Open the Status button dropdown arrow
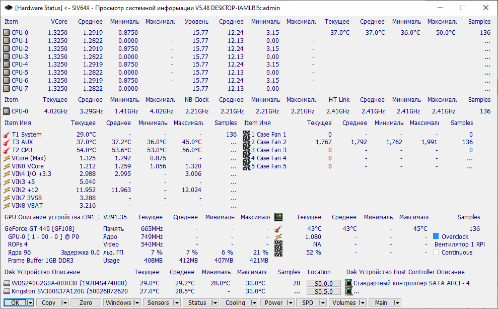498x309 pixels. pos(215,302)
